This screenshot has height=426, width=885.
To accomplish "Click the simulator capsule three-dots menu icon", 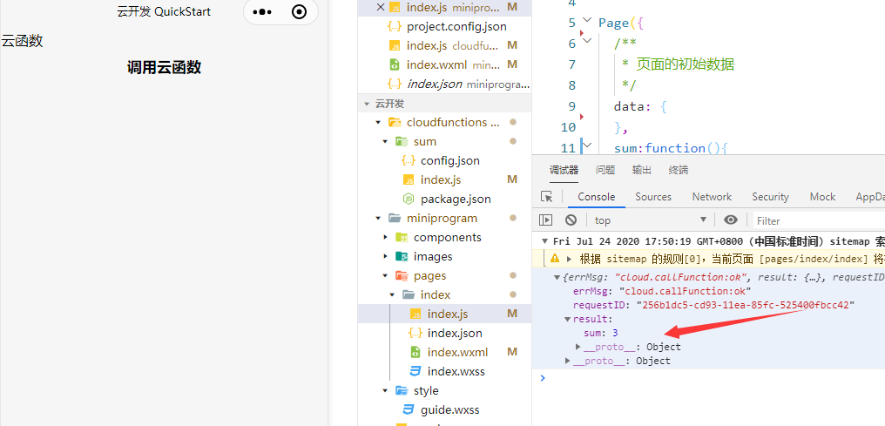I will coord(262,12).
